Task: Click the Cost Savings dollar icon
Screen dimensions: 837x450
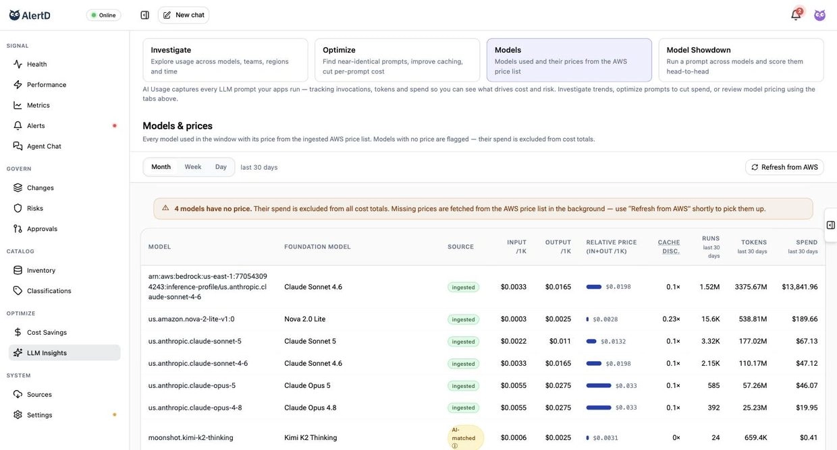Action: pyautogui.click(x=18, y=332)
